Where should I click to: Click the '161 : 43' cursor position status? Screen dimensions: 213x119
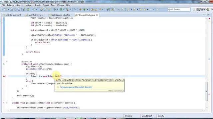pos(161,116)
